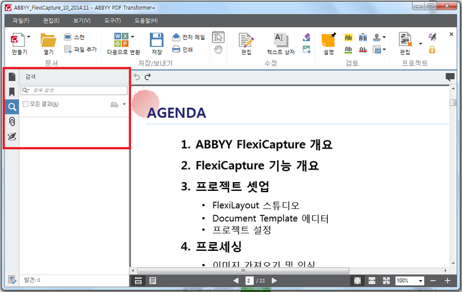Screen dimensions: 462x292
Task: Select the text selection cursor tool
Action: pyautogui.click(x=219, y=37)
